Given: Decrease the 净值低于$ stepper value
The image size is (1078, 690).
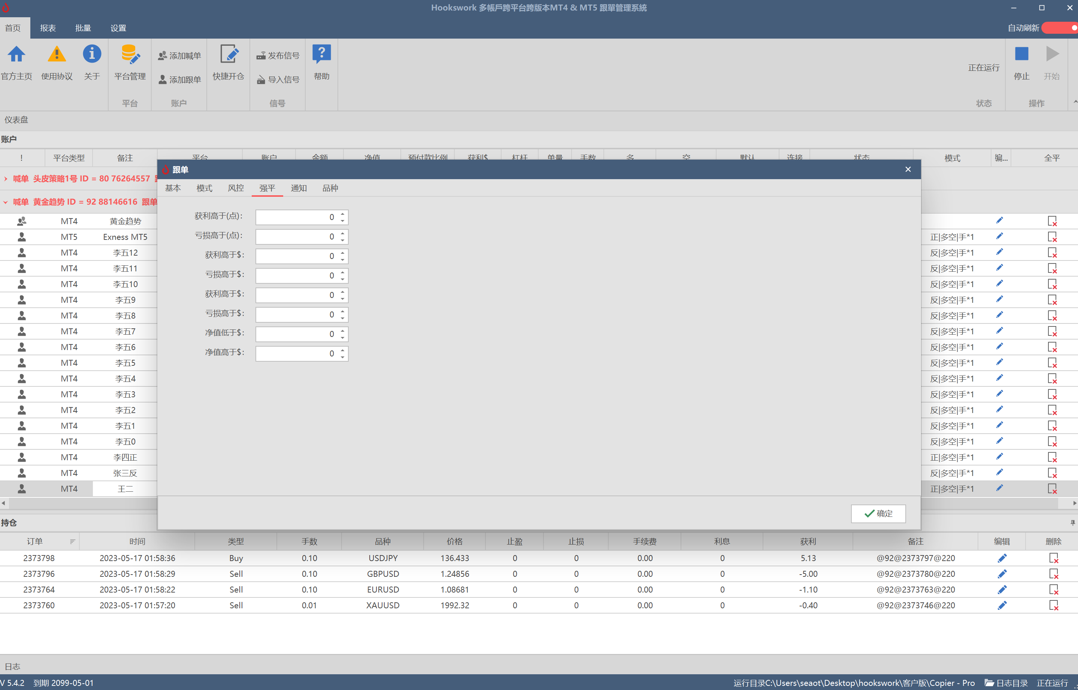Looking at the screenshot, I should 342,337.
